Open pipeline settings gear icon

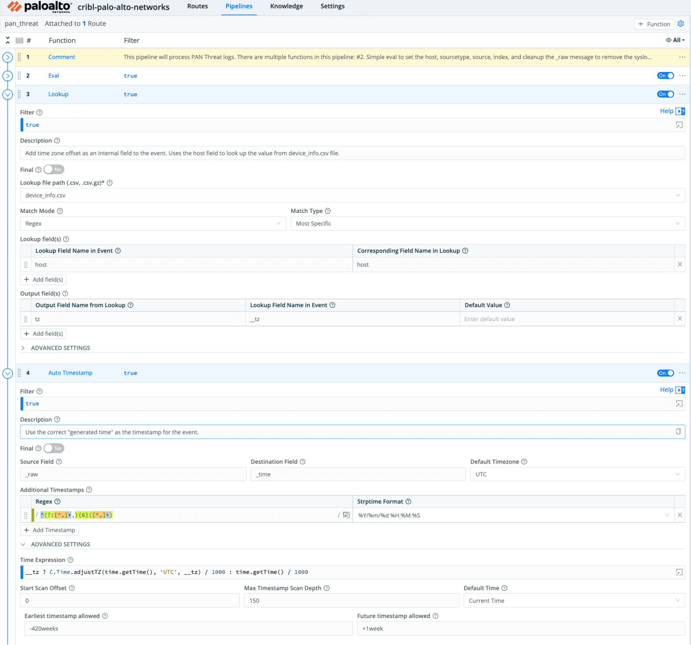pyautogui.click(x=681, y=24)
